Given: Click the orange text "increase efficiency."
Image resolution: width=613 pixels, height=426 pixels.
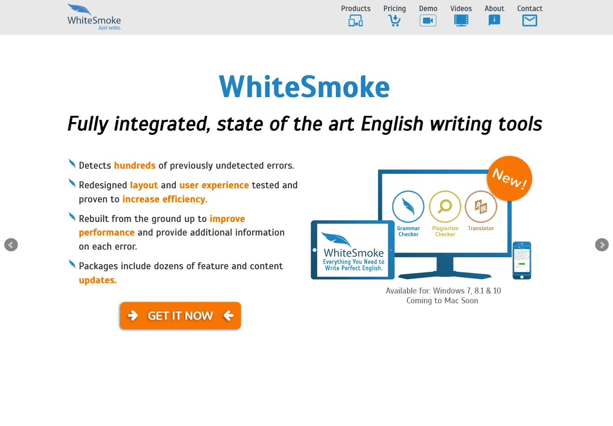Looking at the screenshot, I should [165, 199].
